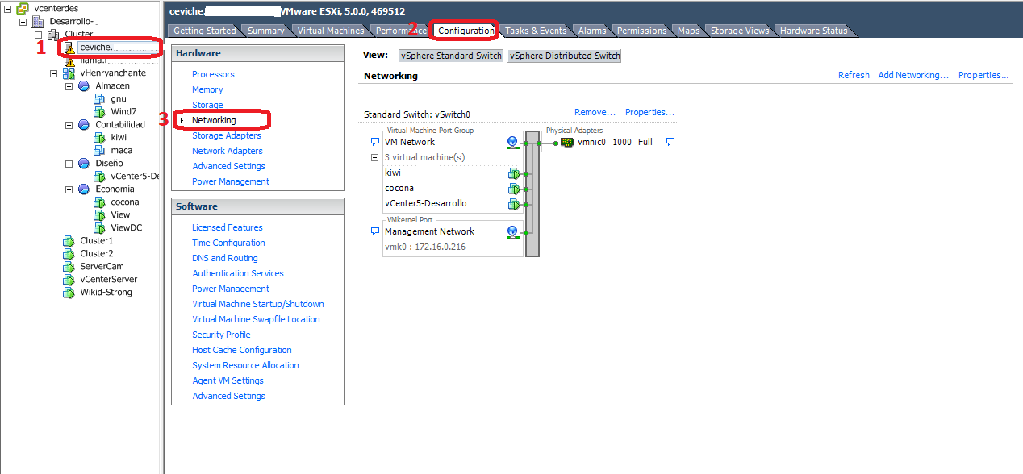Click the ViewDC virtual machine icon
1023x474 pixels.
point(100,227)
